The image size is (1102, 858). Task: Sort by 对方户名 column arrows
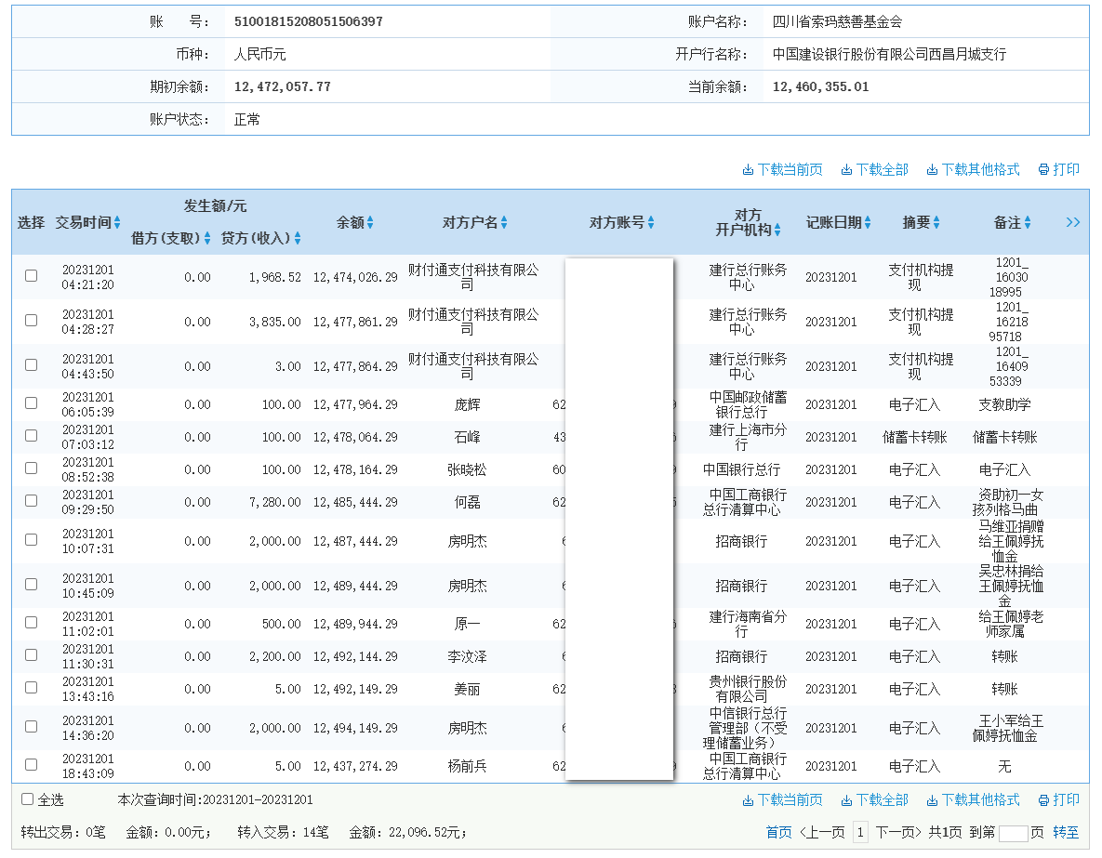pyautogui.click(x=504, y=223)
